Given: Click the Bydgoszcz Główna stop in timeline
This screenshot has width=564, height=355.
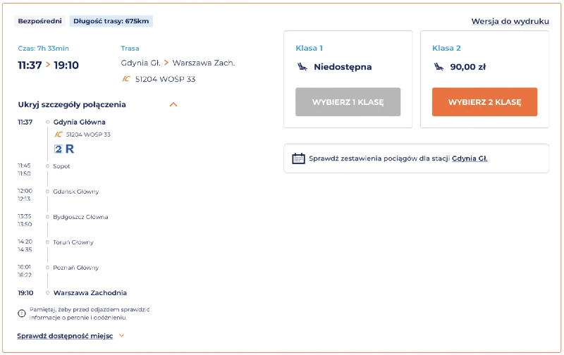Looking at the screenshot, I should tap(80, 217).
